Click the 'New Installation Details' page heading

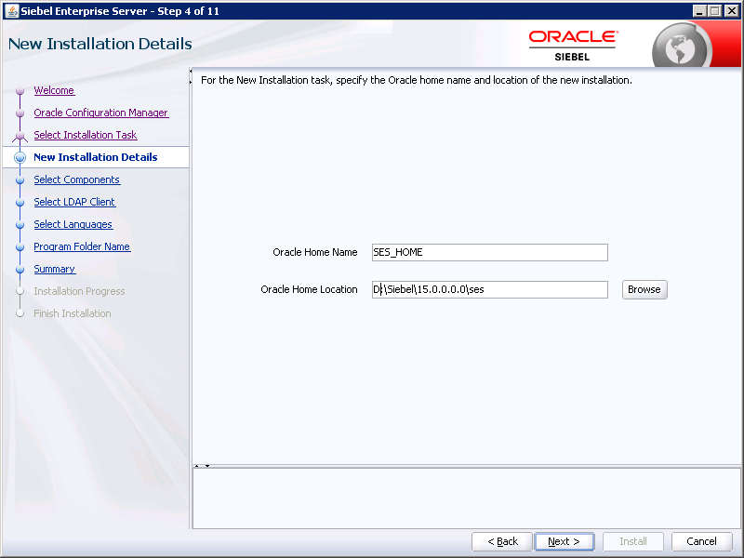[100, 44]
